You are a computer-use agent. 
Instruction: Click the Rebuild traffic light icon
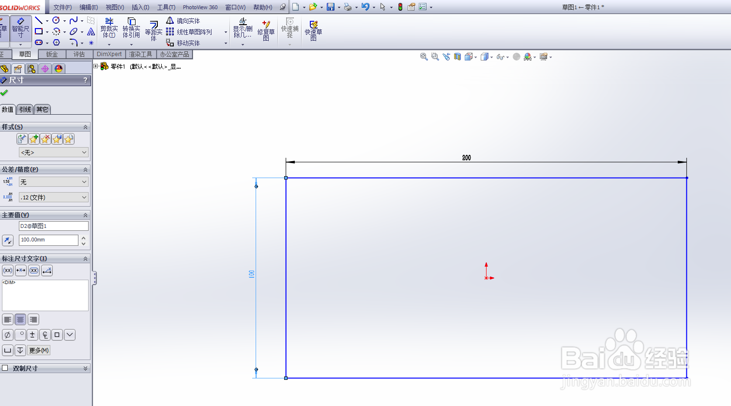[x=400, y=7]
